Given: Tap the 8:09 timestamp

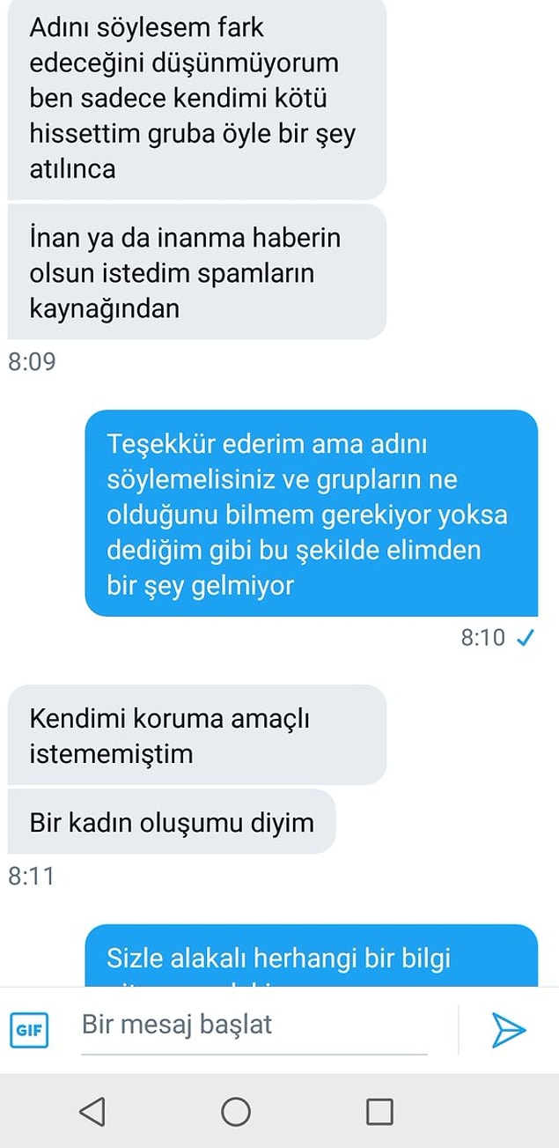Looking at the screenshot, I should point(32,362).
